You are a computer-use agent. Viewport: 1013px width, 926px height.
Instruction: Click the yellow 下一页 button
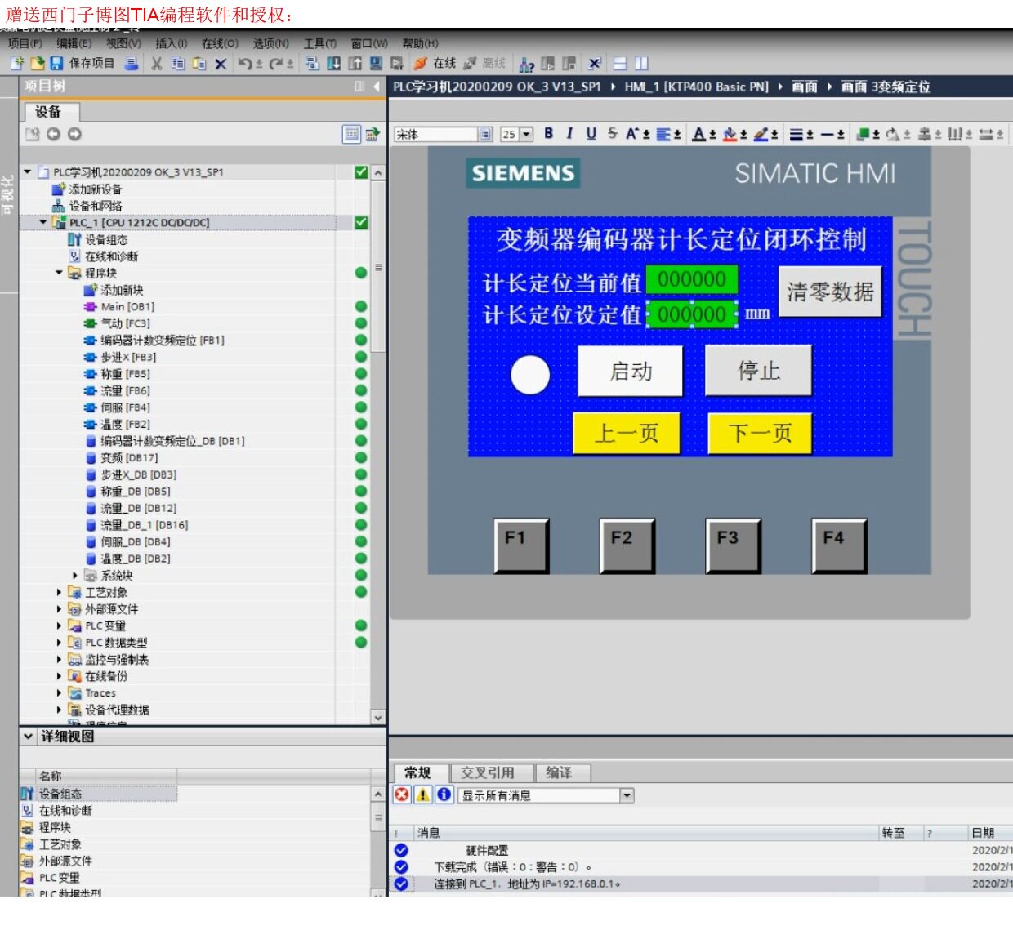tap(760, 433)
